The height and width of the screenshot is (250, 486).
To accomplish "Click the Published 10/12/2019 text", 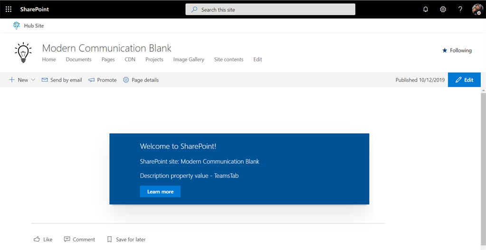I will tap(420, 80).
